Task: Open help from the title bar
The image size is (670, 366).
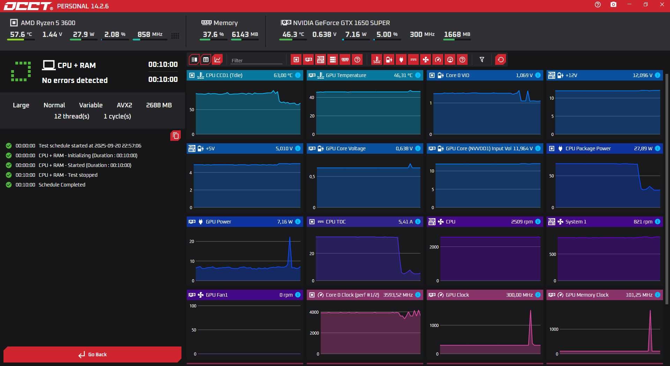Action: click(x=598, y=5)
